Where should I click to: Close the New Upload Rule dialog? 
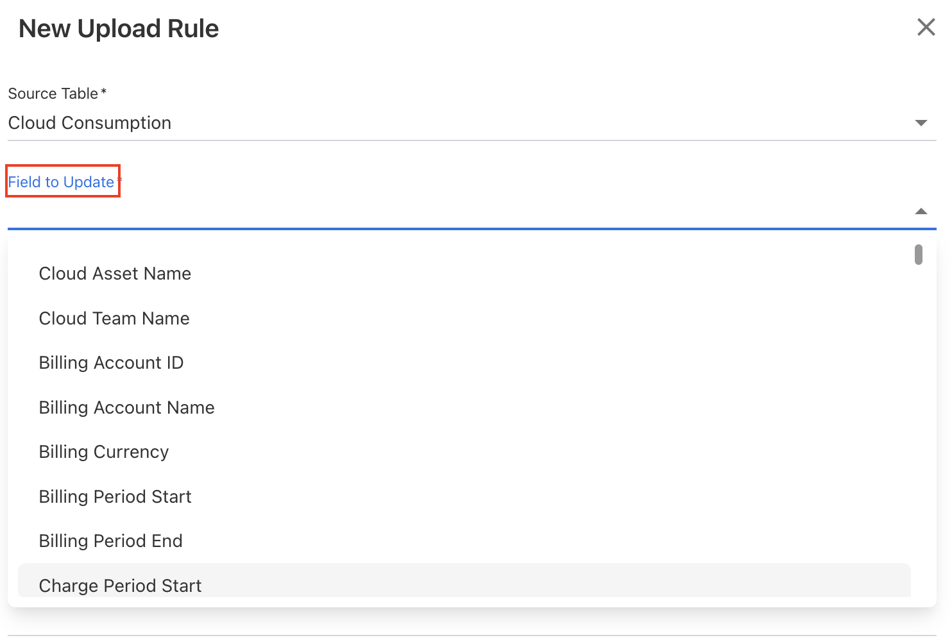[x=926, y=27]
